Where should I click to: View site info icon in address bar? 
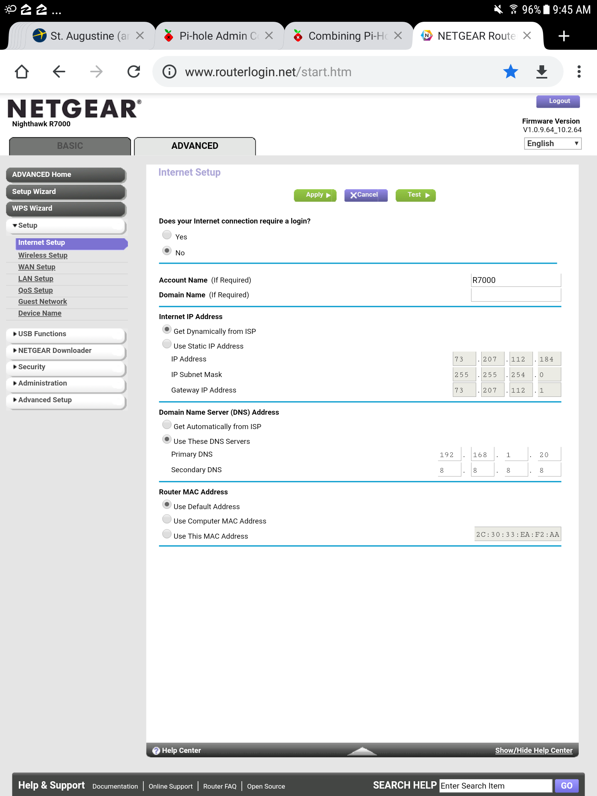[169, 72]
